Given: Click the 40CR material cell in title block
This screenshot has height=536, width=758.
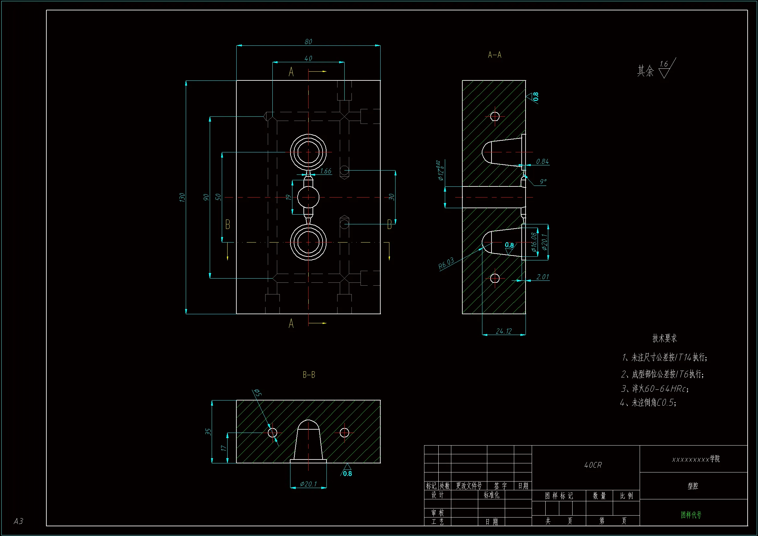Looking at the screenshot, I should 593,465.
